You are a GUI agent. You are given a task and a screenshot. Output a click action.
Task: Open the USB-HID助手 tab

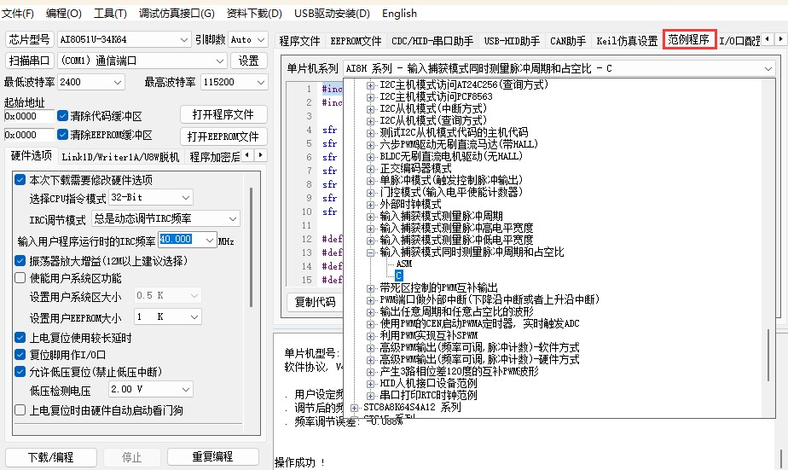coord(512,41)
